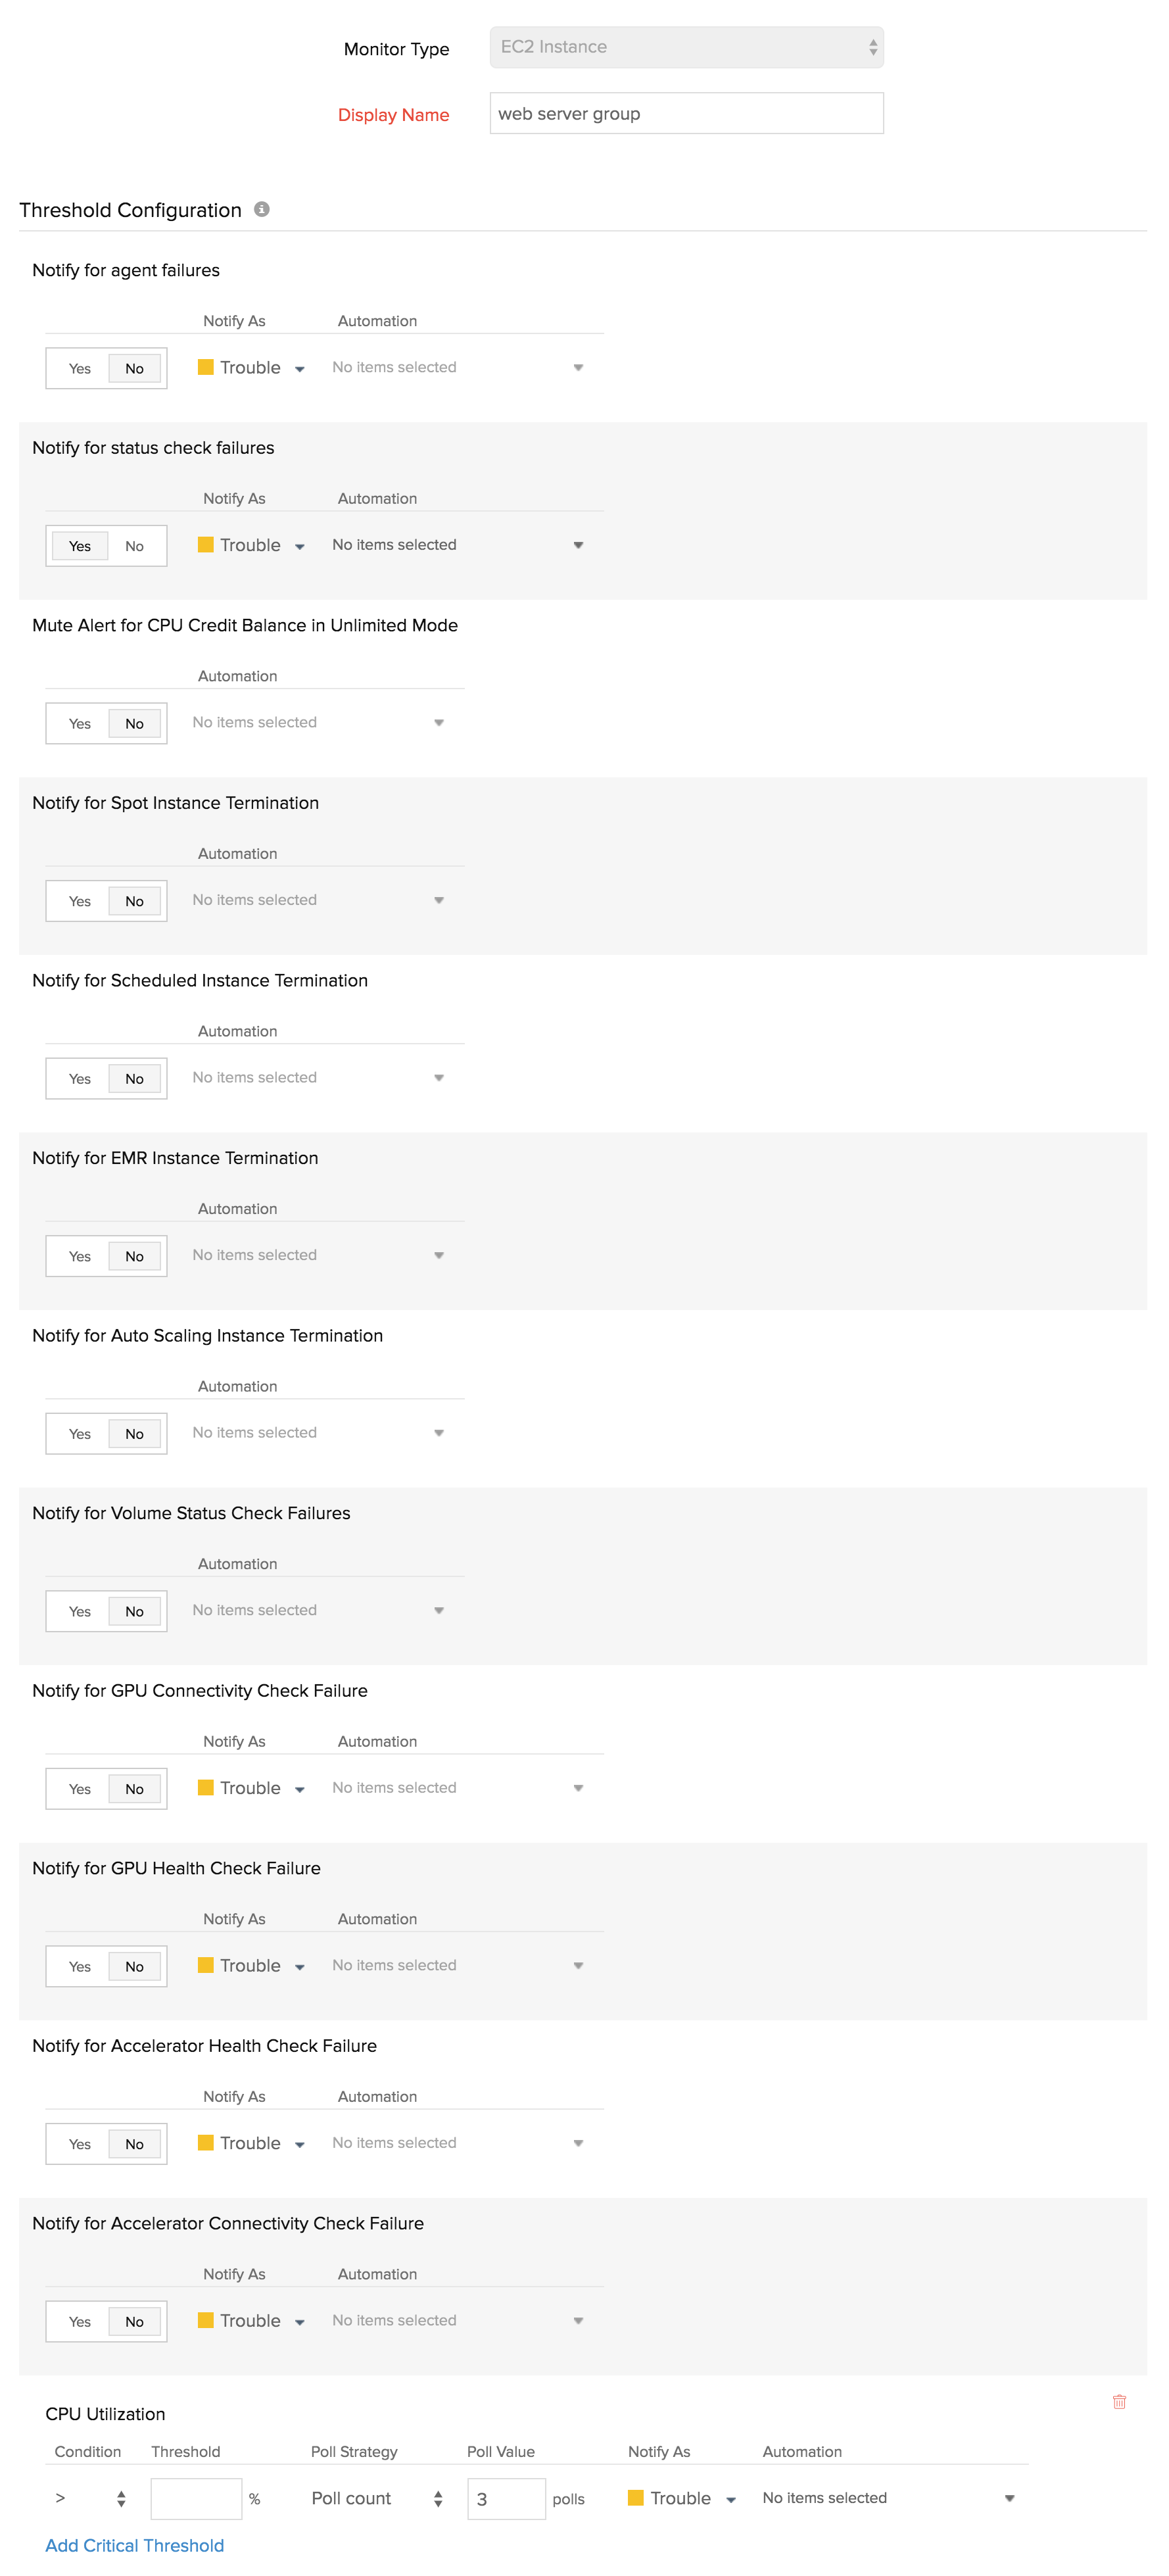Enable Notify for Auto Scaling Instance Termination
1169x2576 pixels.
[79, 1433]
